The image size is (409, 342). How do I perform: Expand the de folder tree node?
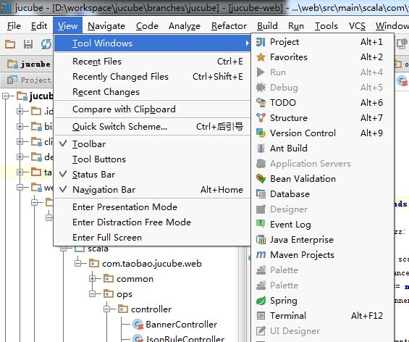(x=20, y=157)
